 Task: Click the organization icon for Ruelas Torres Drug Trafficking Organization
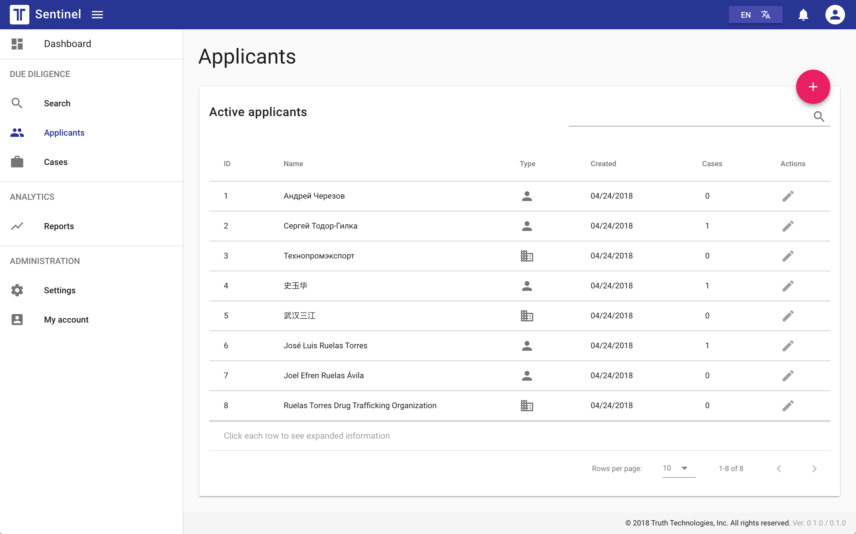tap(526, 405)
